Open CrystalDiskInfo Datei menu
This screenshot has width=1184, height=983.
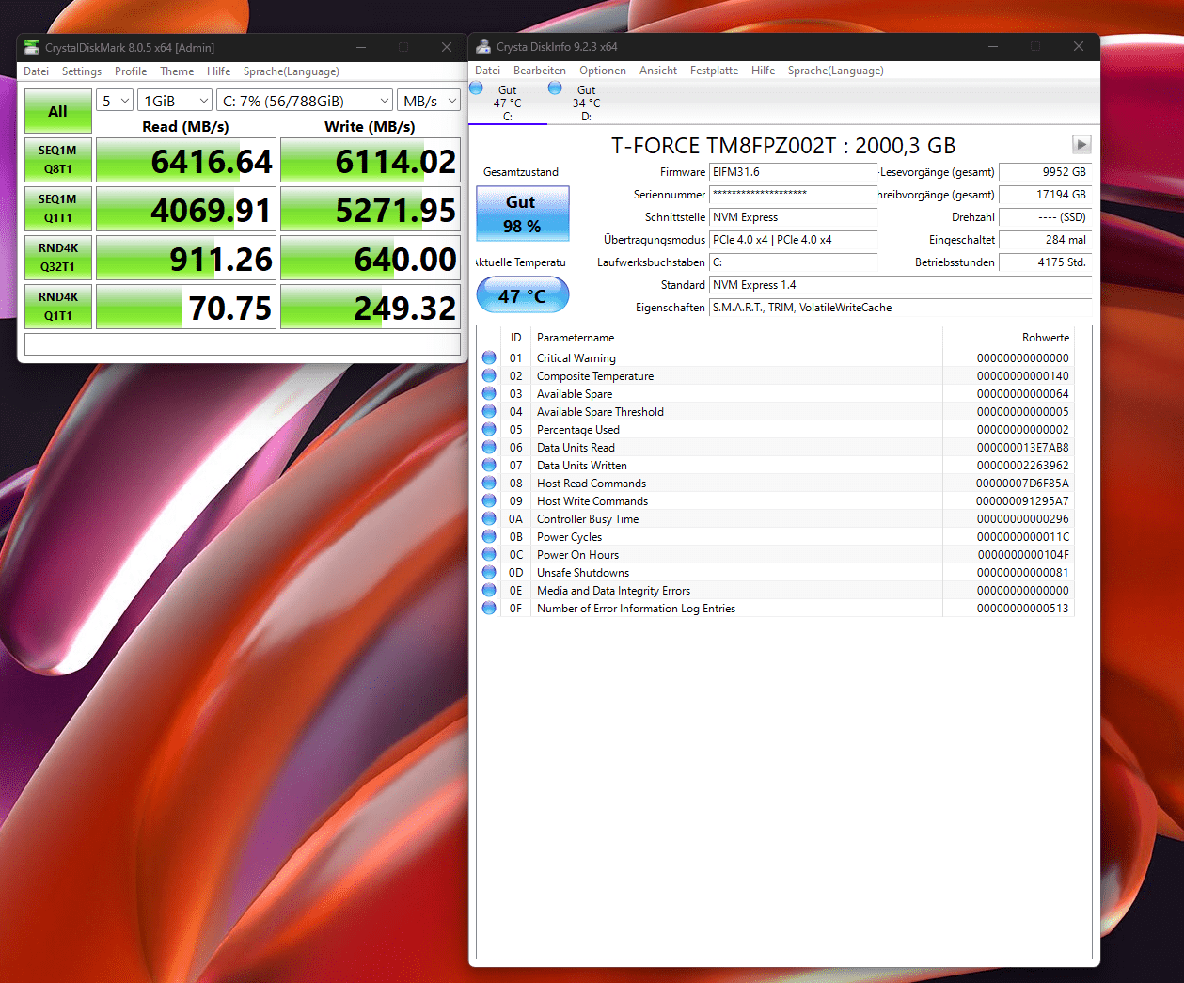pyautogui.click(x=487, y=71)
